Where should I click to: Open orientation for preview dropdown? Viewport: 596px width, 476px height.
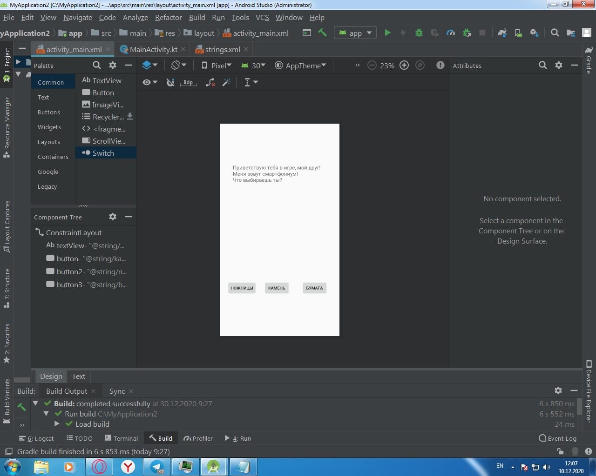point(178,66)
